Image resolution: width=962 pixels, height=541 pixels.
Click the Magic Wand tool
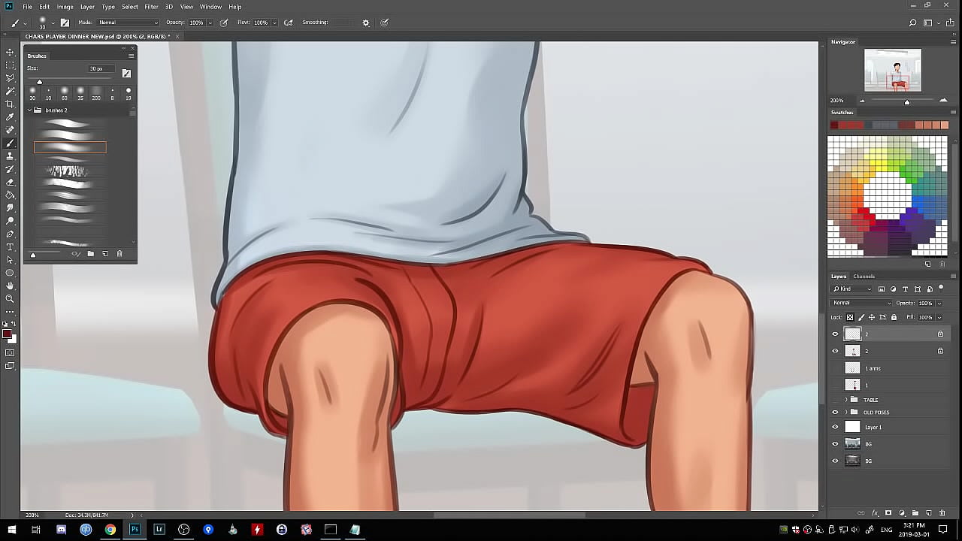click(x=10, y=91)
